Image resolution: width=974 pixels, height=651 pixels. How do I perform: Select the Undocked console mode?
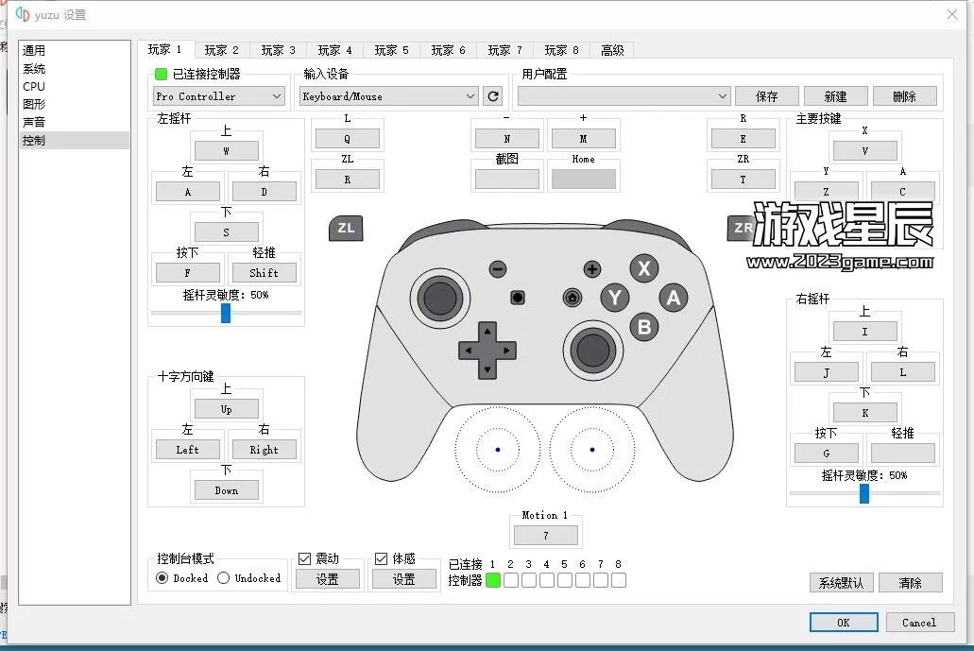224,578
